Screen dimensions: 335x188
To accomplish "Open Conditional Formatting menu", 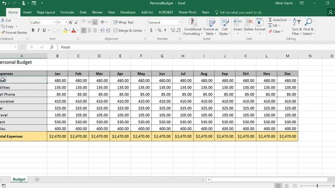I will tap(193, 27).
